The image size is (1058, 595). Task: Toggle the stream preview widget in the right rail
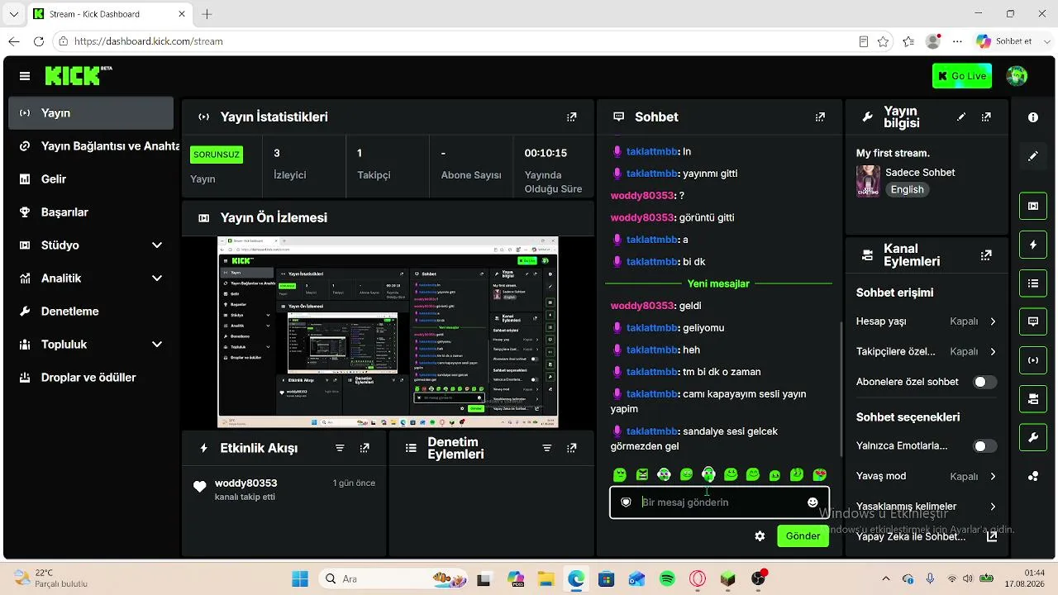point(1033,206)
